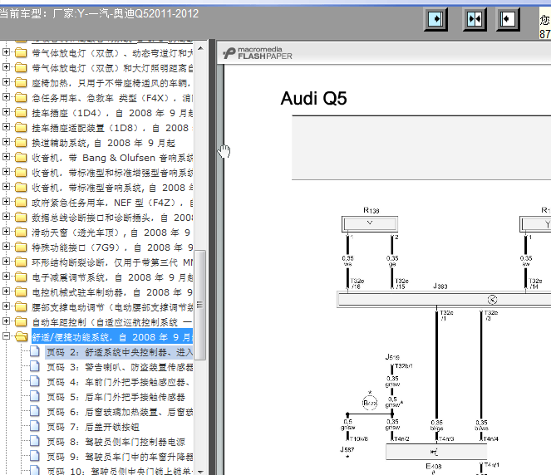
Task: Expand the 挂车插座（1D4） folder
Action: (6, 112)
